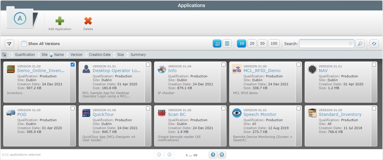Show 50 items per page
The height and width of the screenshot is (160, 383).
point(262,44)
